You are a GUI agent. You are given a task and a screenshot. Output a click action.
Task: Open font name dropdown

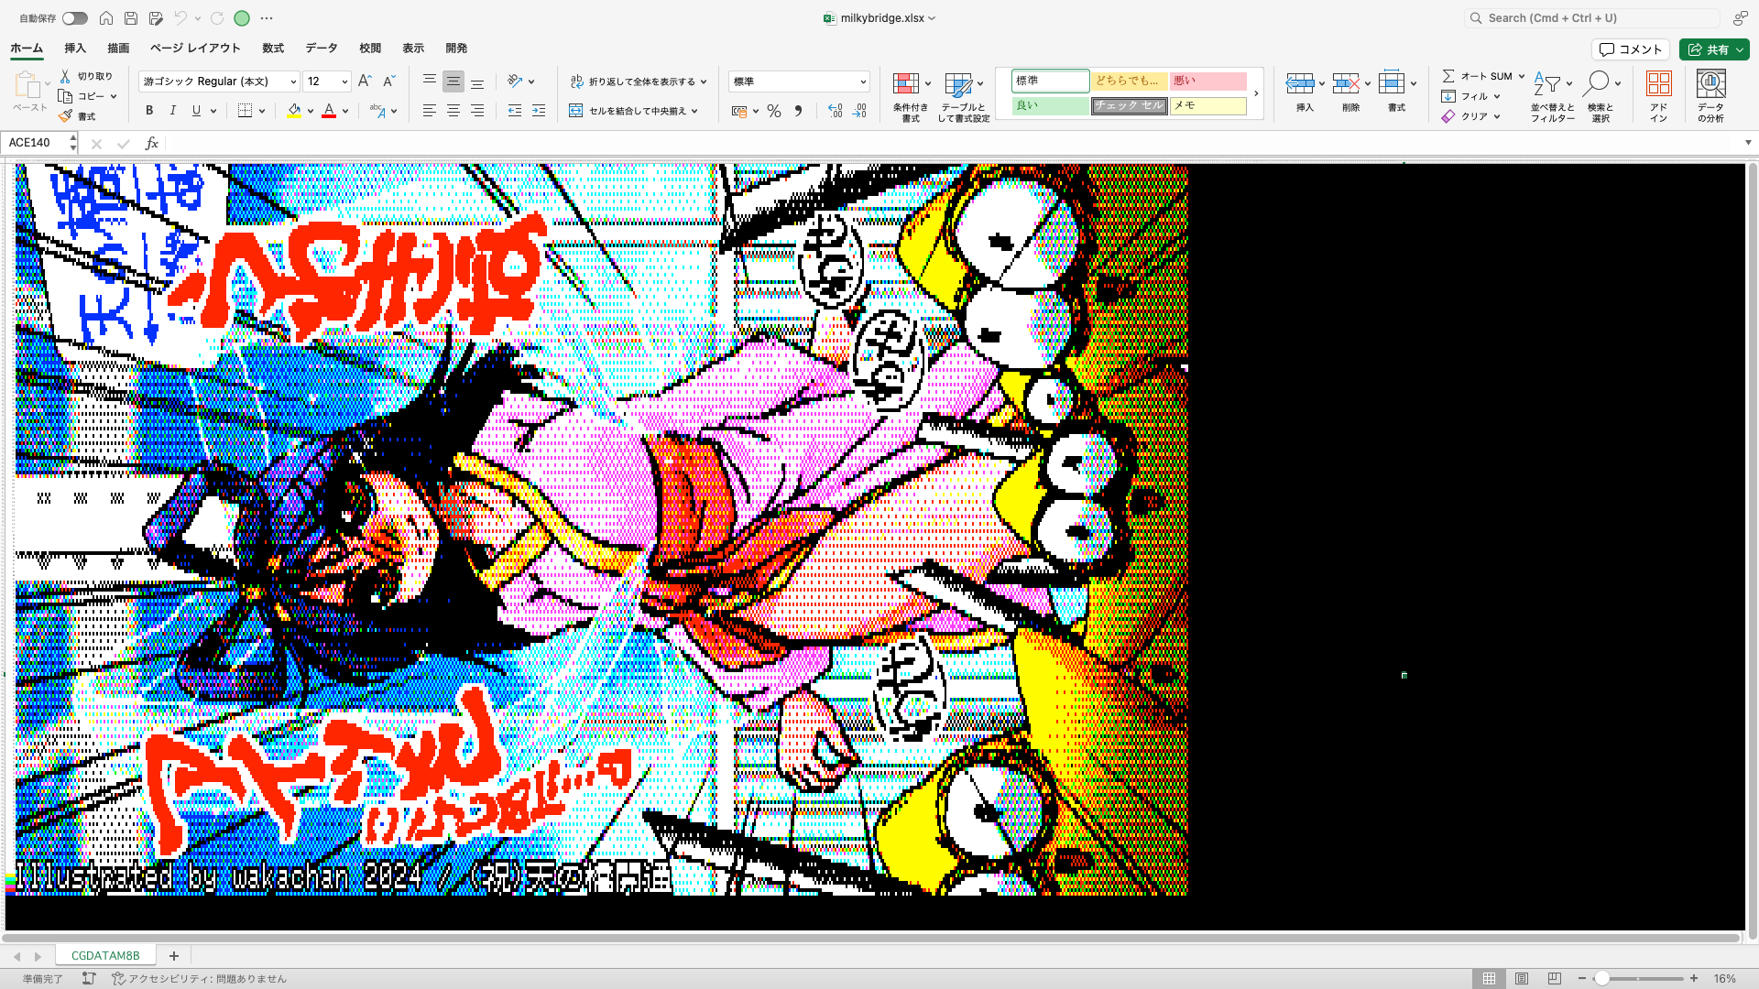tap(293, 82)
